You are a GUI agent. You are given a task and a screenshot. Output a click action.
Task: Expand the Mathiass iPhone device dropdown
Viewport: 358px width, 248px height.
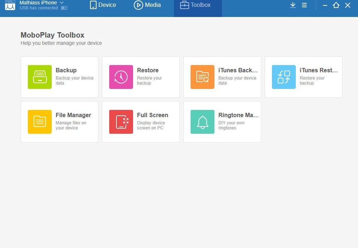click(61, 3)
